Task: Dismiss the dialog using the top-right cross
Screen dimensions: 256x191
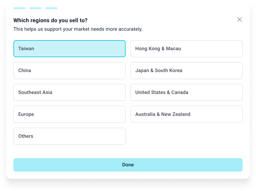Action: (240, 19)
